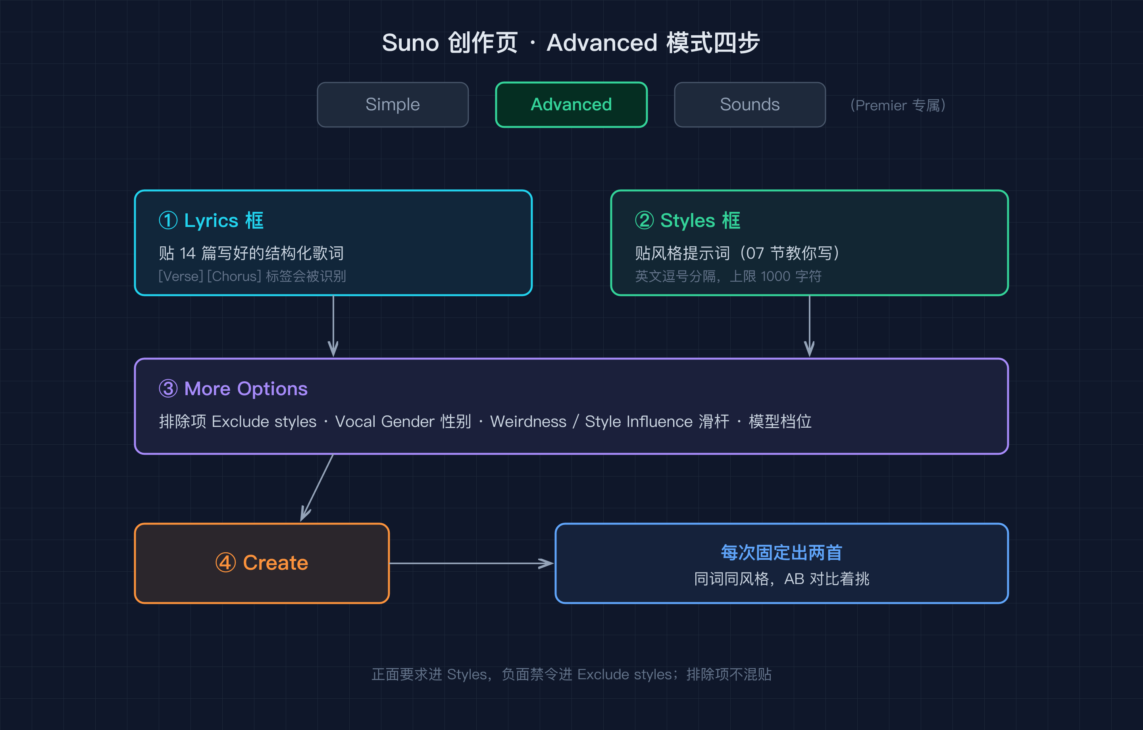1143x730 pixels.
Task: Click the ① Lyrics 框 heading
Action: [211, 221]
